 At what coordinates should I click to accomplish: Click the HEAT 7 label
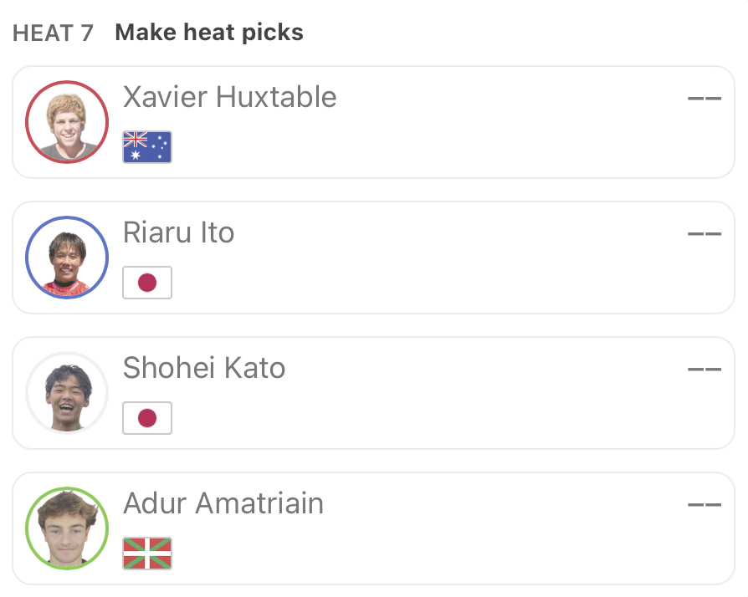coord(53,33)
